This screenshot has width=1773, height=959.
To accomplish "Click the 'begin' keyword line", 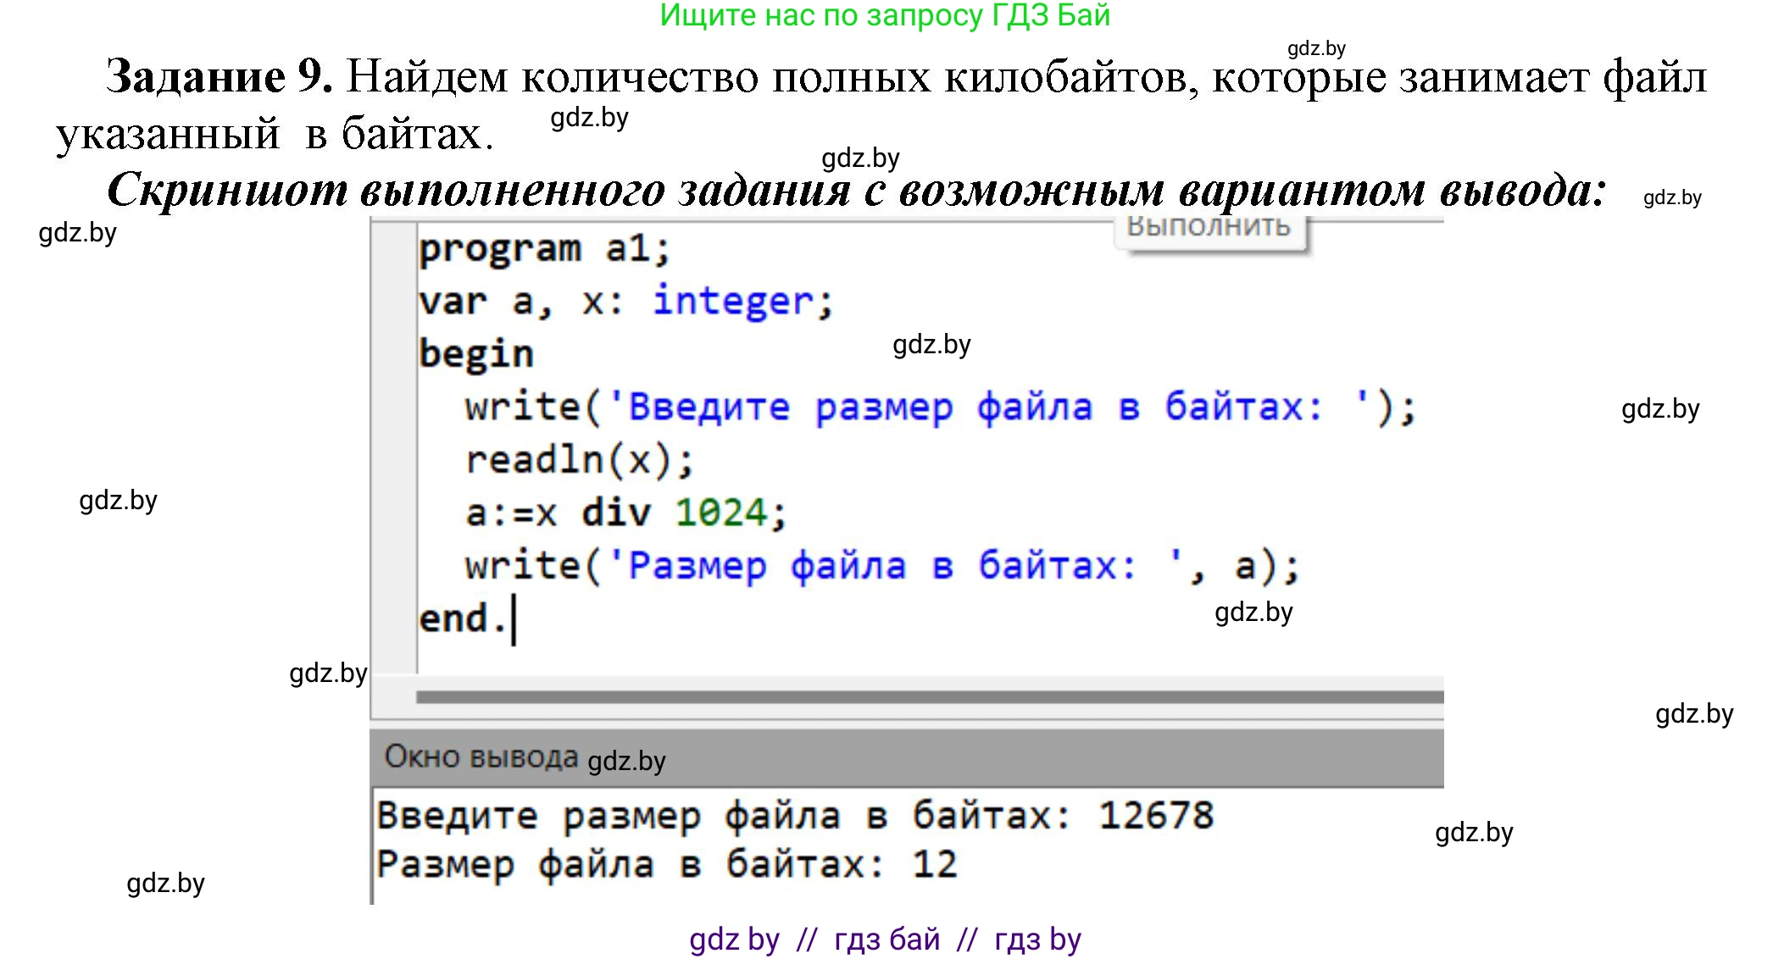I will 475,354.
